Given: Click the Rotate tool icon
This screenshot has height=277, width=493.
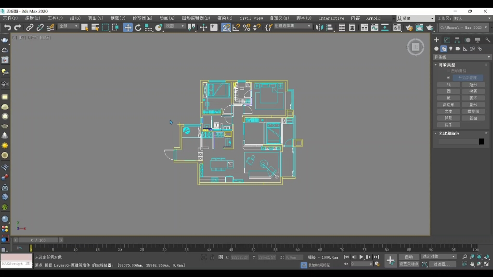Looking at the screenshot, I should (x=138, y=27).
